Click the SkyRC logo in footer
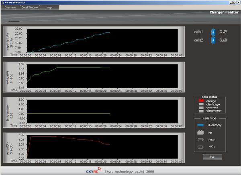The height and width of the screenshot is (175, 241). [101, 171]
